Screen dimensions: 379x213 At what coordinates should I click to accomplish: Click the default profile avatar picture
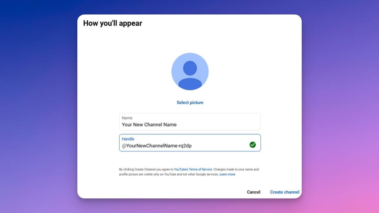pyautogui.click(x=190, y=71)
